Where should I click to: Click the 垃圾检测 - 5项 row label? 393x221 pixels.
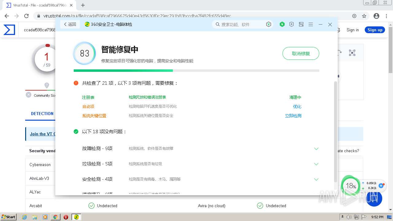[97, 164]
